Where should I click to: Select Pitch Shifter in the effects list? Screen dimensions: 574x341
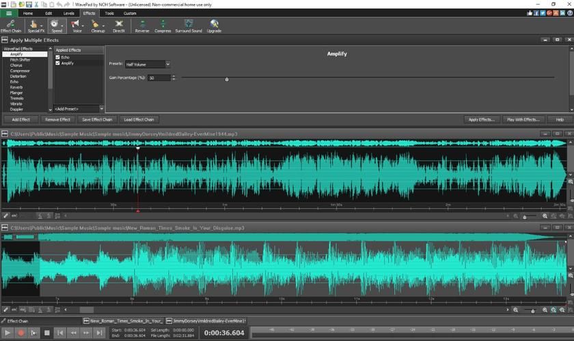(20, 59)
